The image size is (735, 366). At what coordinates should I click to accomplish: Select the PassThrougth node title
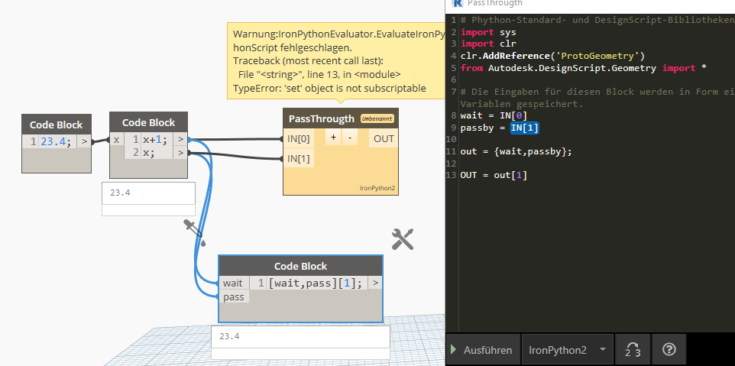click(x=321, y=119)
